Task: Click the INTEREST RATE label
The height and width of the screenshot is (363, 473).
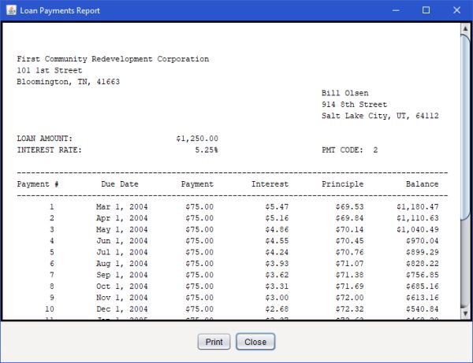Action: pos(50,150)
